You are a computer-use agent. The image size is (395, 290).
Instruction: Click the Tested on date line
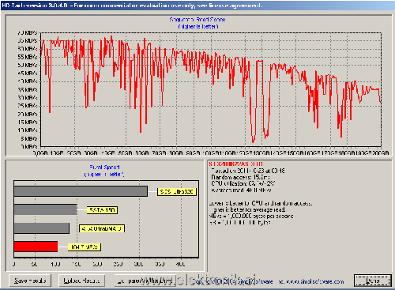(248, 171)
